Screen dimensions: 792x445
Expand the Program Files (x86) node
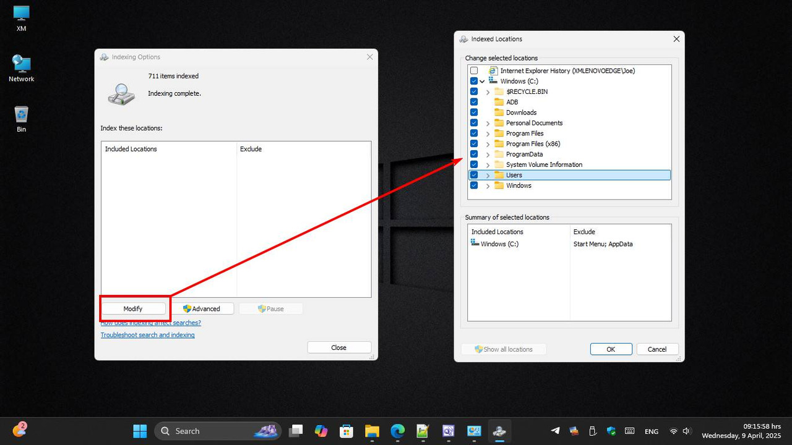point(488,143)
